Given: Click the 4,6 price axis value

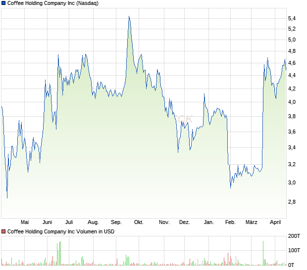Looking at the screenshot, I should pos(292,63).
